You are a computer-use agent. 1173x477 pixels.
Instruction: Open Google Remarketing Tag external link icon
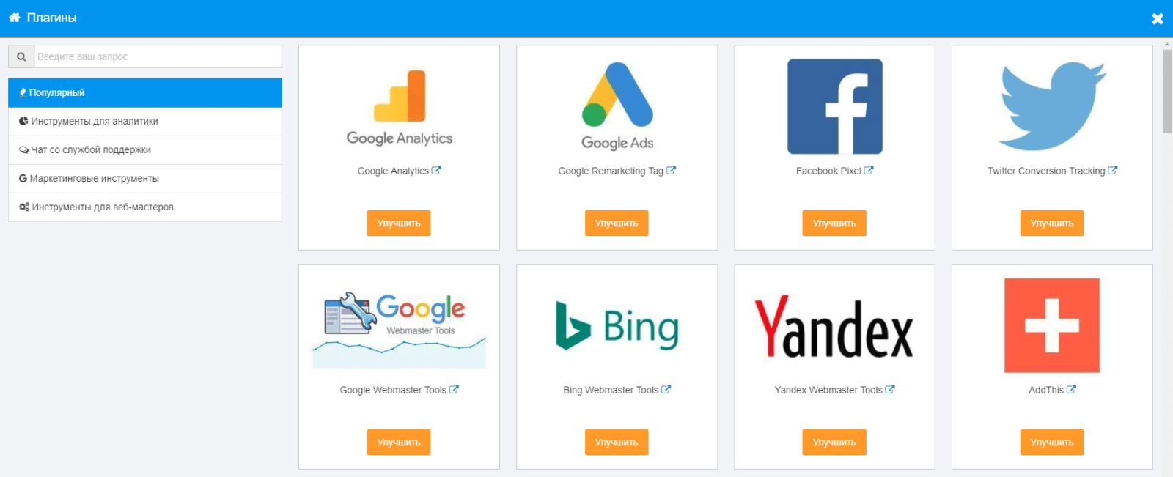671,170
